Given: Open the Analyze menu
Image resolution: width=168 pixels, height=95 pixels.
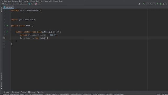Looking at the screenshot, I should [26, 1].
